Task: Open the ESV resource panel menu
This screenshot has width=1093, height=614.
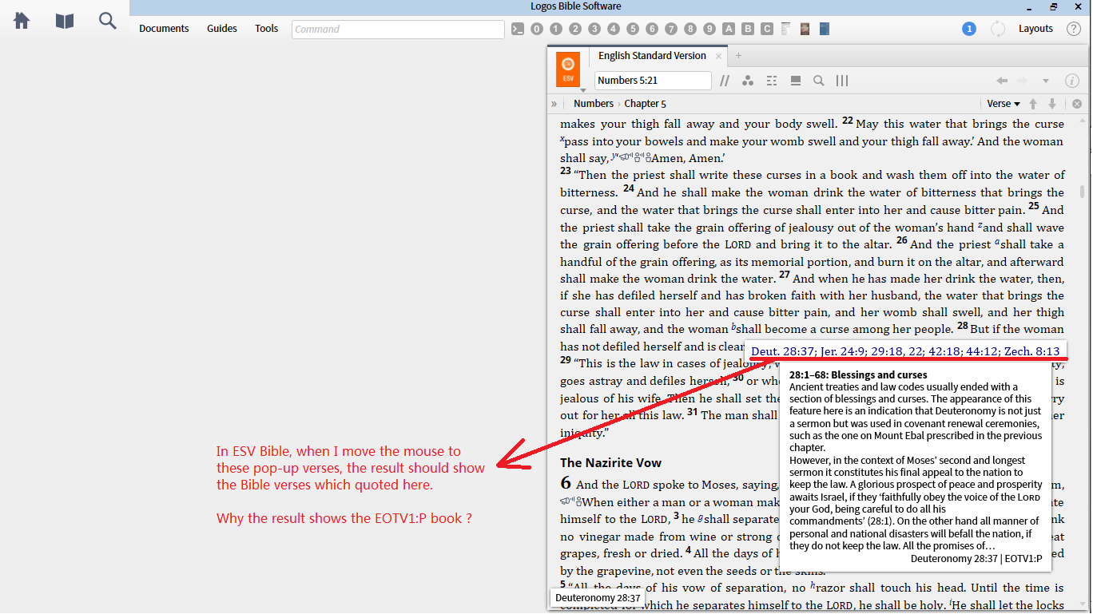Action: click(568, 69)
